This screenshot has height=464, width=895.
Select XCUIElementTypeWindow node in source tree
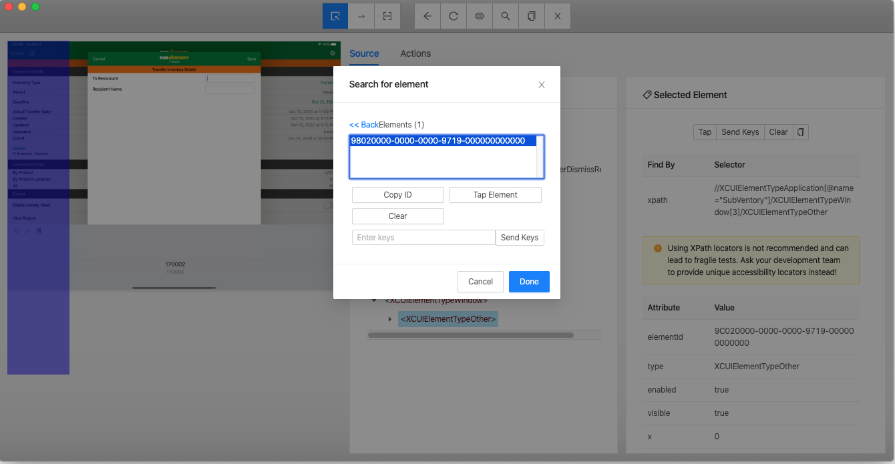tap(435, 300)
